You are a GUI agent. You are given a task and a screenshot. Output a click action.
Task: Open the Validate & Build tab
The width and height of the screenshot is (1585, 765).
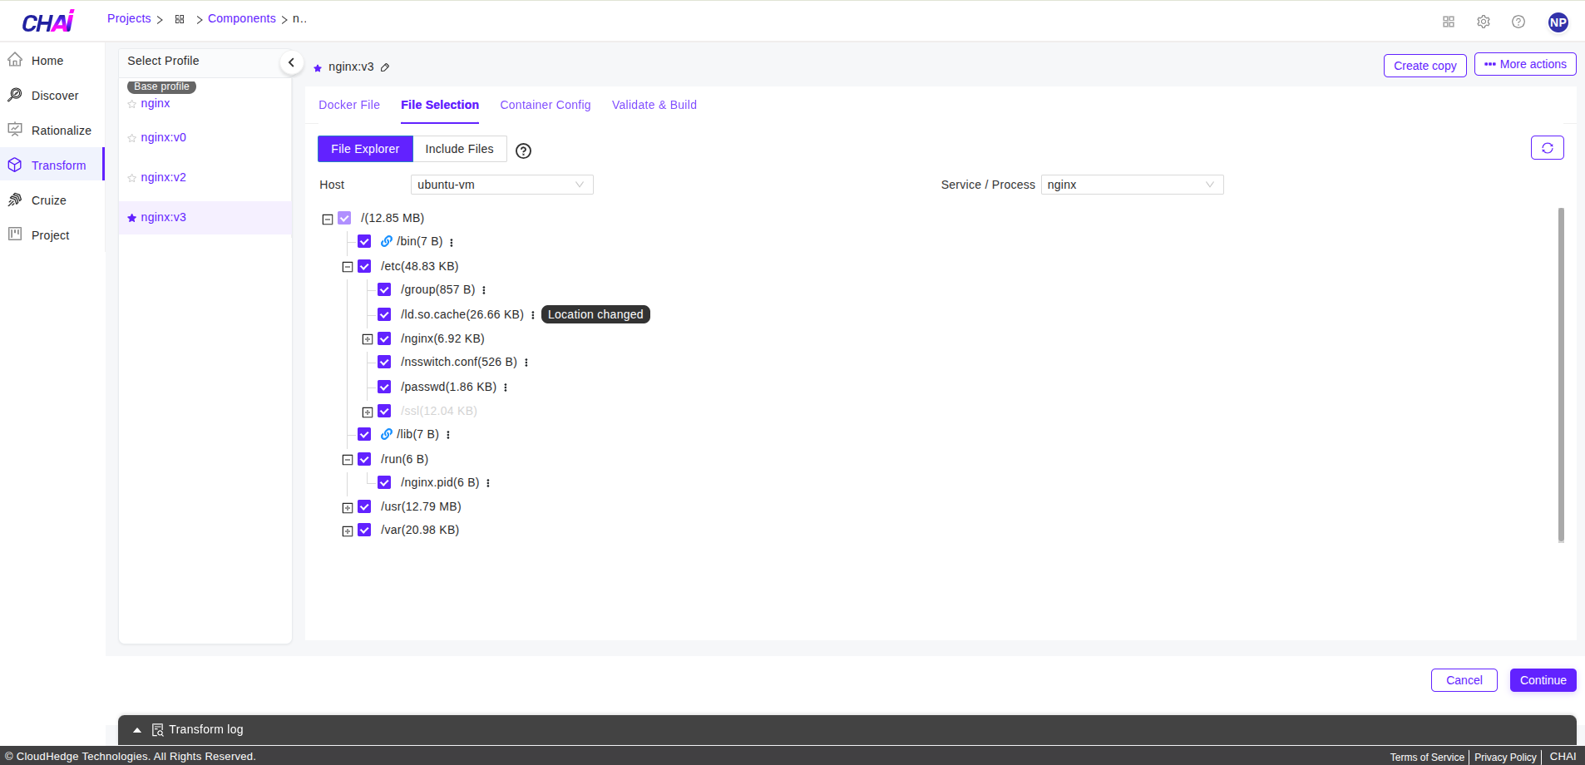pos(654,105)
